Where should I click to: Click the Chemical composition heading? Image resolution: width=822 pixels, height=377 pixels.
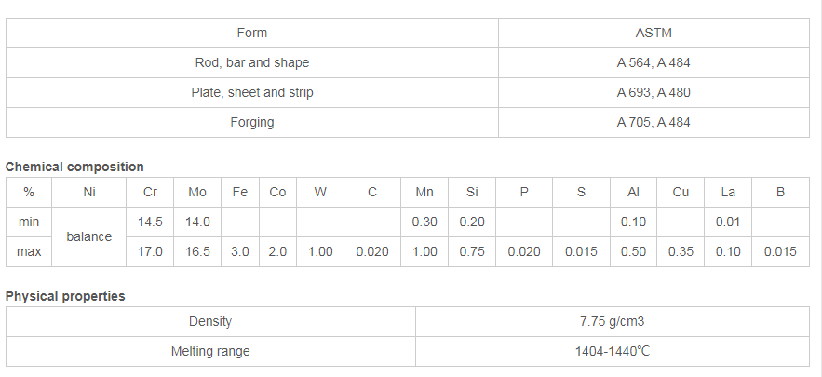(x=74, y=167)
